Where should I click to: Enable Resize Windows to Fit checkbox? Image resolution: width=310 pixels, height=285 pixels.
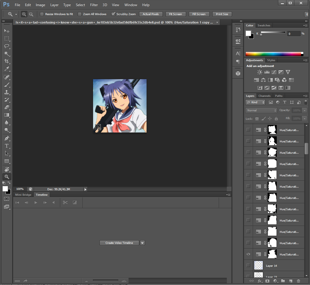(42, 14)
